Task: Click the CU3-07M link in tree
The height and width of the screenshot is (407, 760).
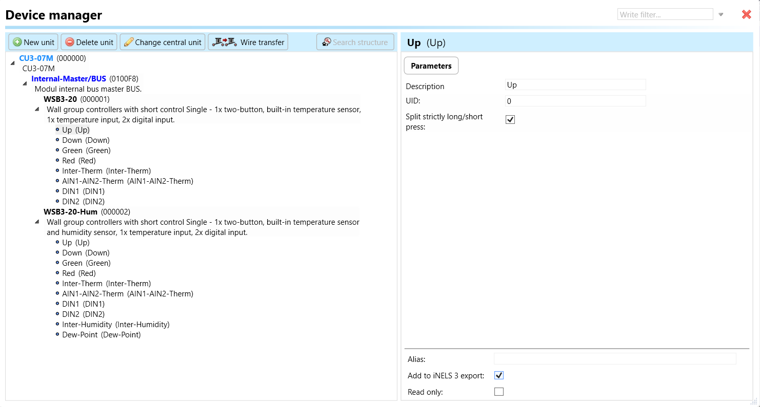Action: [x=36, y=58]
